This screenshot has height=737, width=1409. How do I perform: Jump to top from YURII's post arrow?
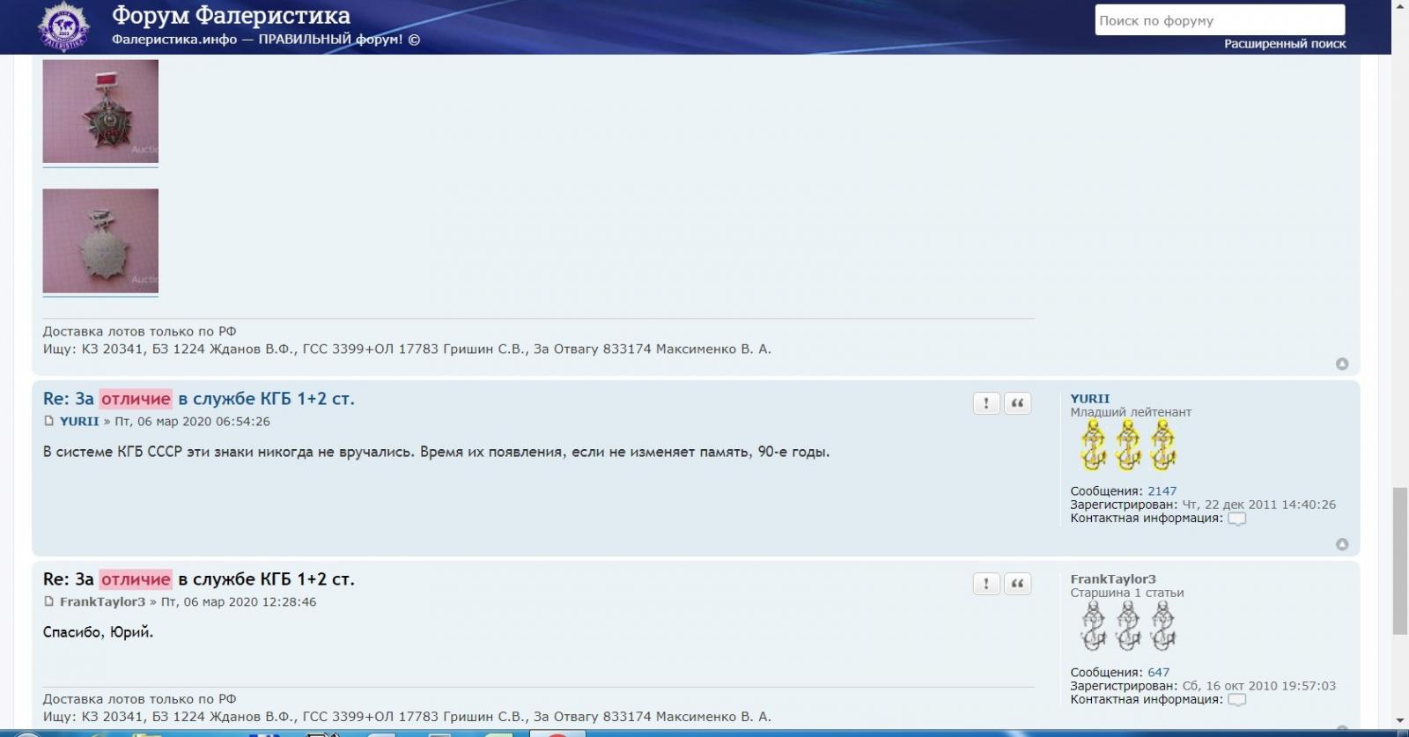click(x=1341, y=544)
